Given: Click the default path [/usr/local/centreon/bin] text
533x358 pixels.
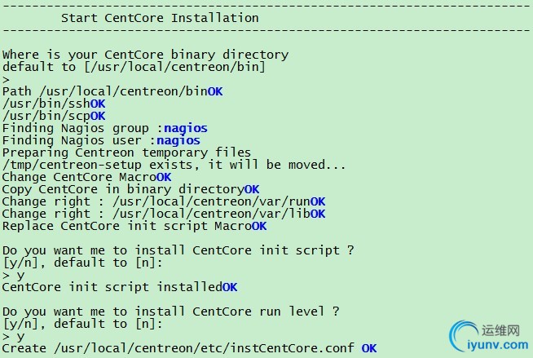Looking at the screenshot, I should [x=174, y=67].
